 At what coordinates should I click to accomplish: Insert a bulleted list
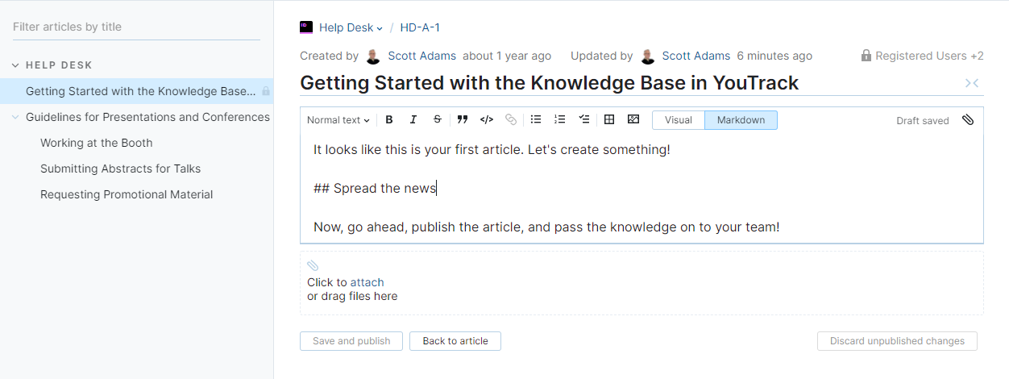pos(536,120)
